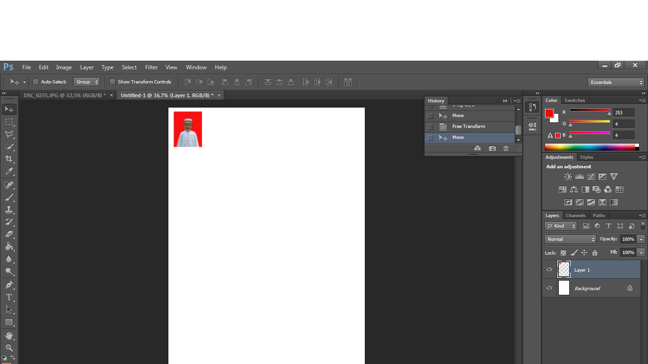Select the Brush tool
The image size is (648, 364).
coord(9,197)
